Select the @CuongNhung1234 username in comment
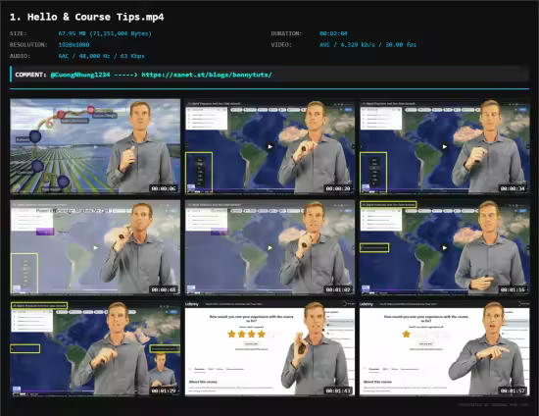 click(x=80, y=75)
